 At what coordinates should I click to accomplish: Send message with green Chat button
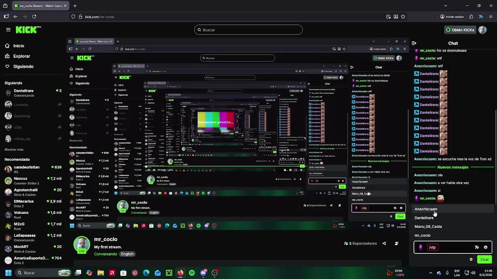(485, 260)
